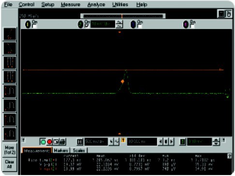Click the printer icon
The width and height of the screenshot is (235, 176).
point(62,142)
